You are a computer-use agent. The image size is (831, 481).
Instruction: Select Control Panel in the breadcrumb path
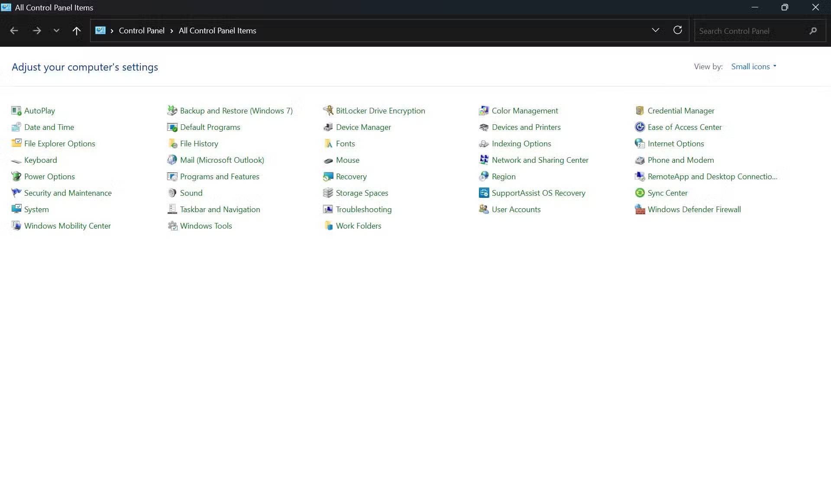[142, 31]
